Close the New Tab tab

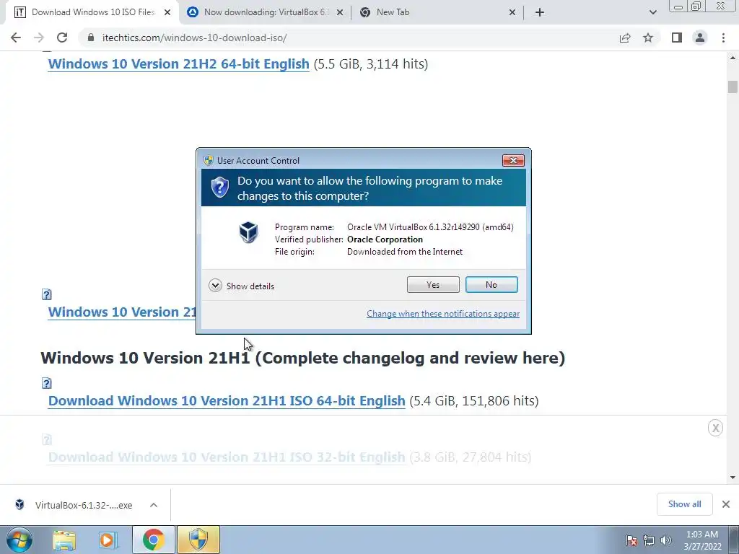point(512,13)
